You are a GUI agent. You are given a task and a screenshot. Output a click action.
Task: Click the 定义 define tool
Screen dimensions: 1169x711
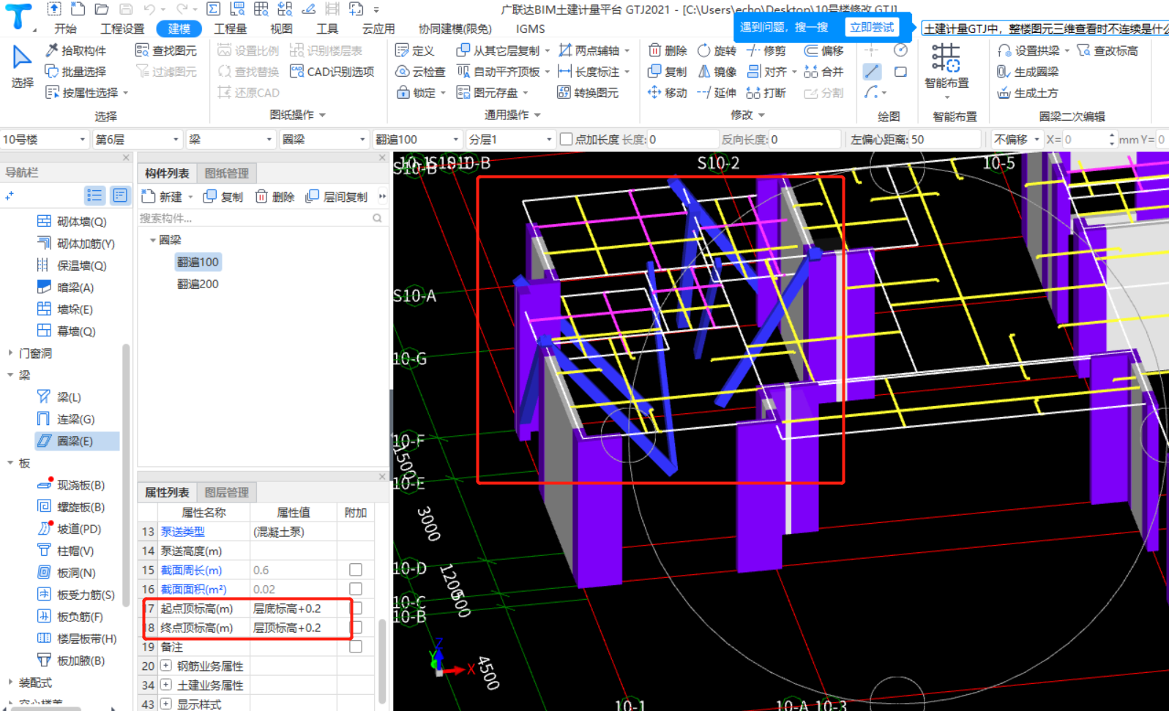tap(414, 50)
